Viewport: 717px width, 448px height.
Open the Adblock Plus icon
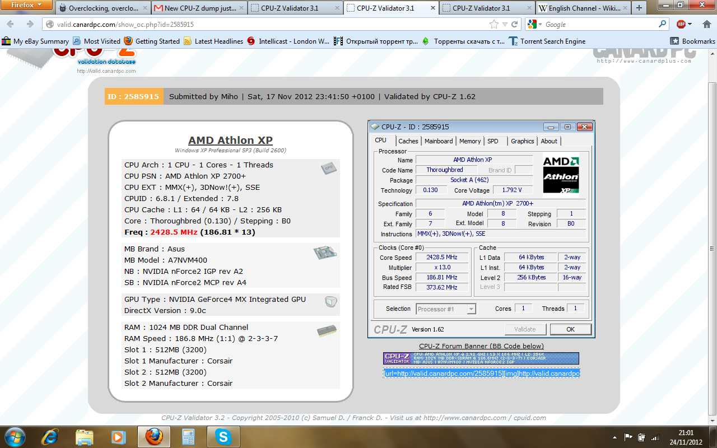click(x=681, y=24)
